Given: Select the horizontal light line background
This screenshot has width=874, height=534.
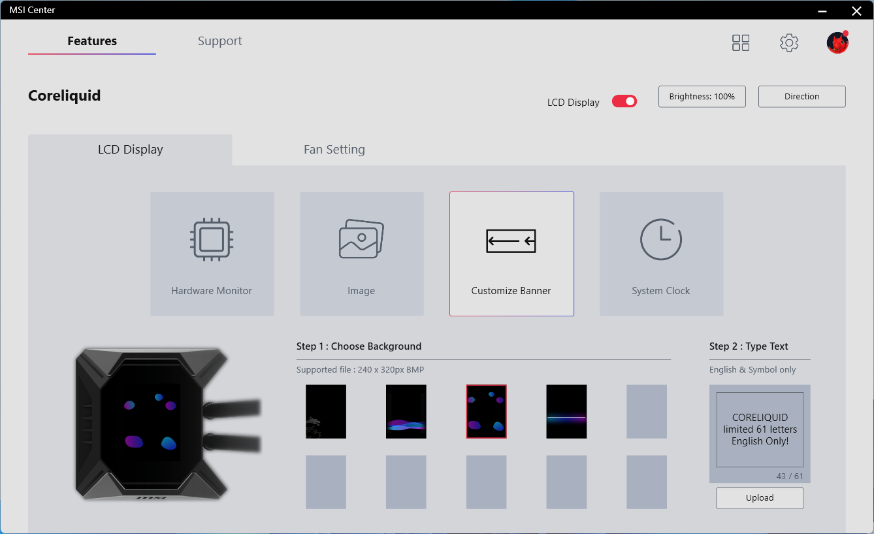Looking at the screenshot, I should tap(566, 411).
